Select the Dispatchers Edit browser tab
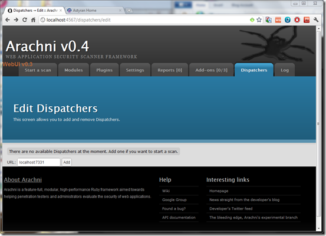The image size is (326, 236). pos(34,11)
